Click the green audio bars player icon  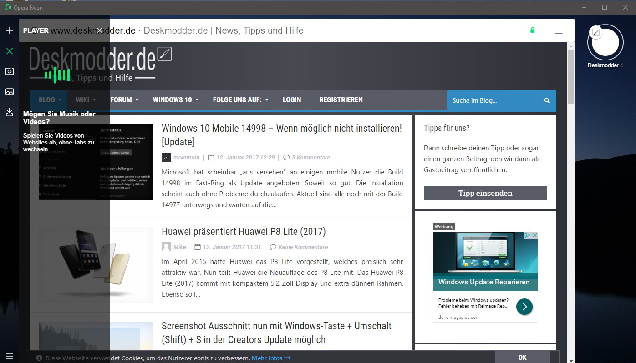57,75
